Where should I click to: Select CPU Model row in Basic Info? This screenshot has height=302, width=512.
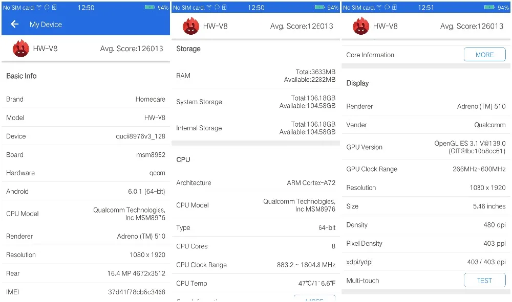(x=86, y=214)
